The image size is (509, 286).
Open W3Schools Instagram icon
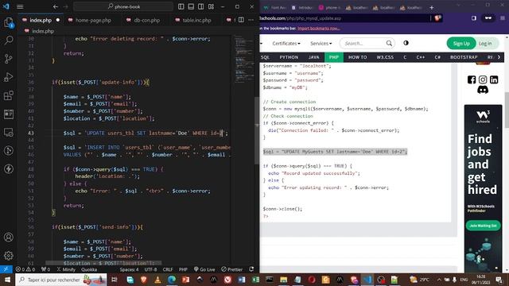click(x=483, y=79)
